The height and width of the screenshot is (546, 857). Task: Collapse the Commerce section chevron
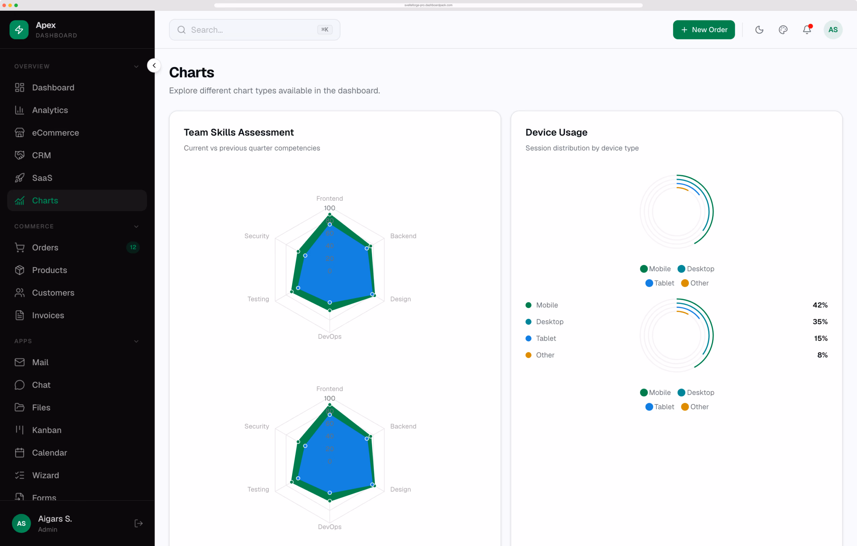coord(136,226)
